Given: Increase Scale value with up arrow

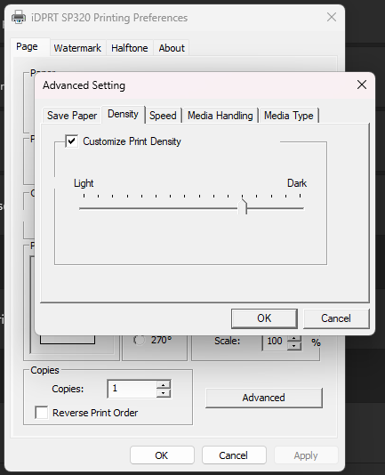Looking at the screenshot, I should [293, 338].
